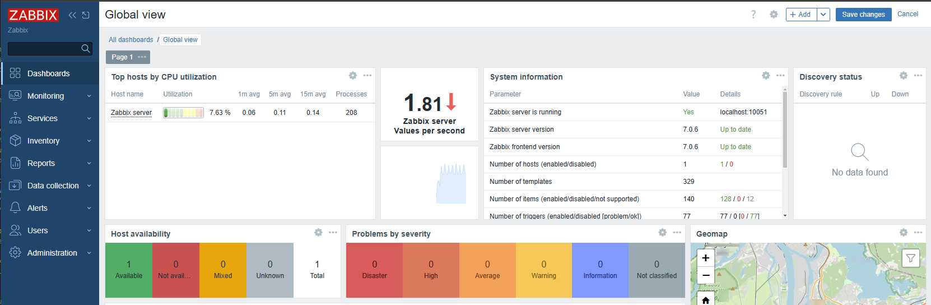Viewport: 931px width, 305px height.
Task: Click the Data collection download icon
Action: click(15, 185)
